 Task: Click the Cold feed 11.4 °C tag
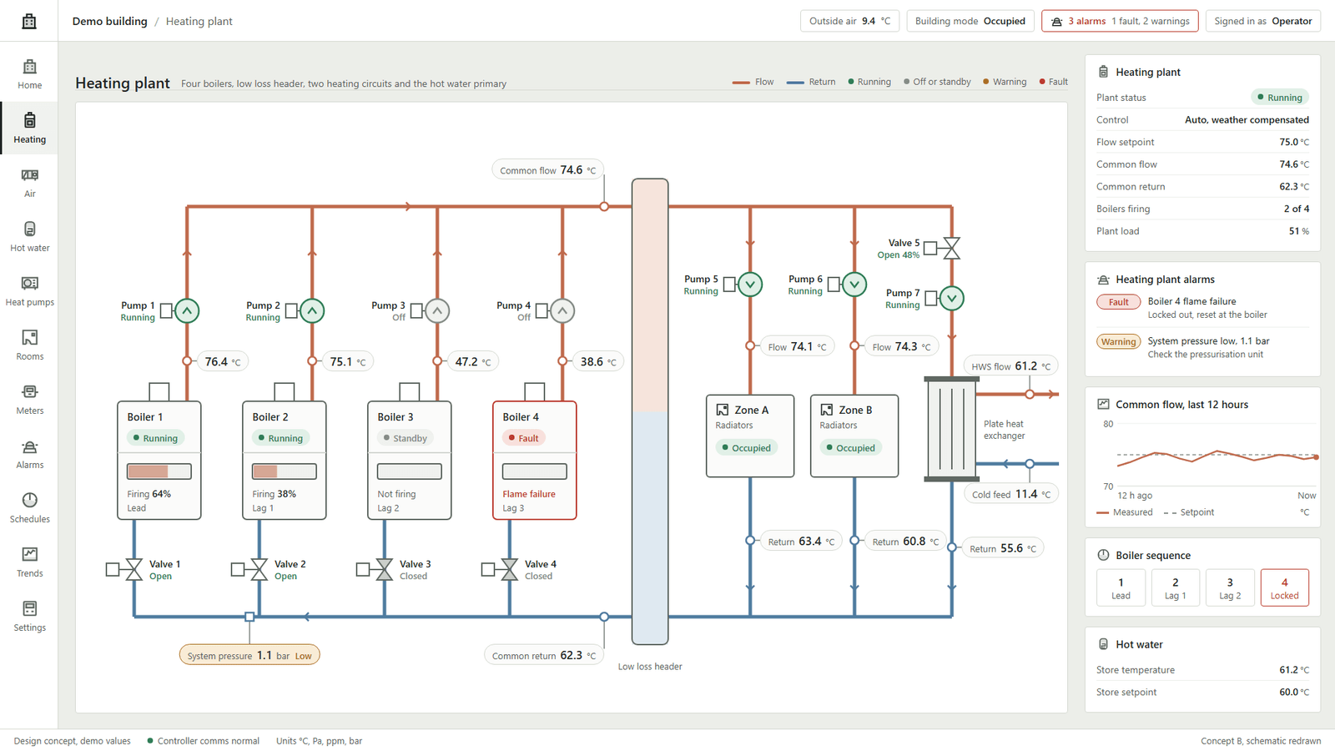click(x=1010, y=494)
